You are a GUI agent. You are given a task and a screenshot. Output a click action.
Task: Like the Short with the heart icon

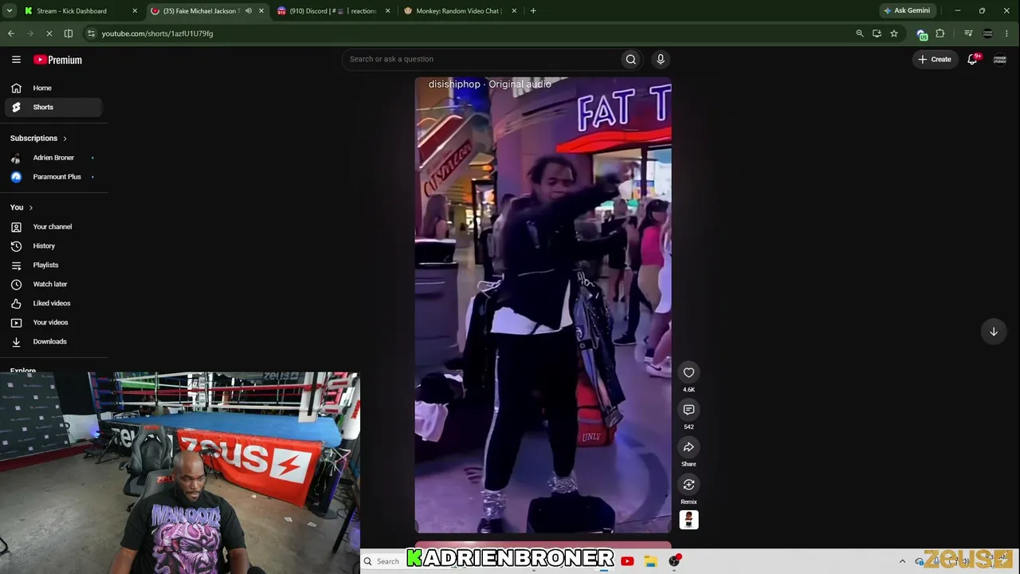pos(688,372)
